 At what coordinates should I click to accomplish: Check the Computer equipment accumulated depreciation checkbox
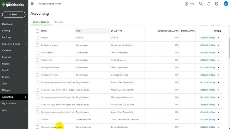click(x=38, y=83)
